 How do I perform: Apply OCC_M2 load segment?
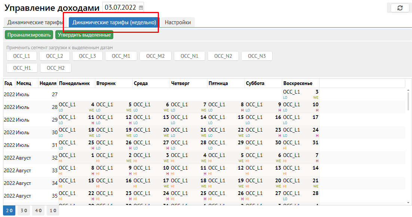155,56
